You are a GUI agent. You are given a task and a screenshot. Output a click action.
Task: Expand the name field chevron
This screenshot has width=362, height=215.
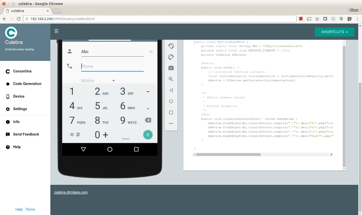151,51
